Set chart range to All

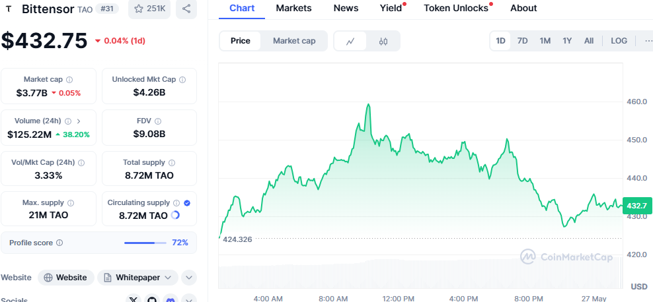pos(588,41)
